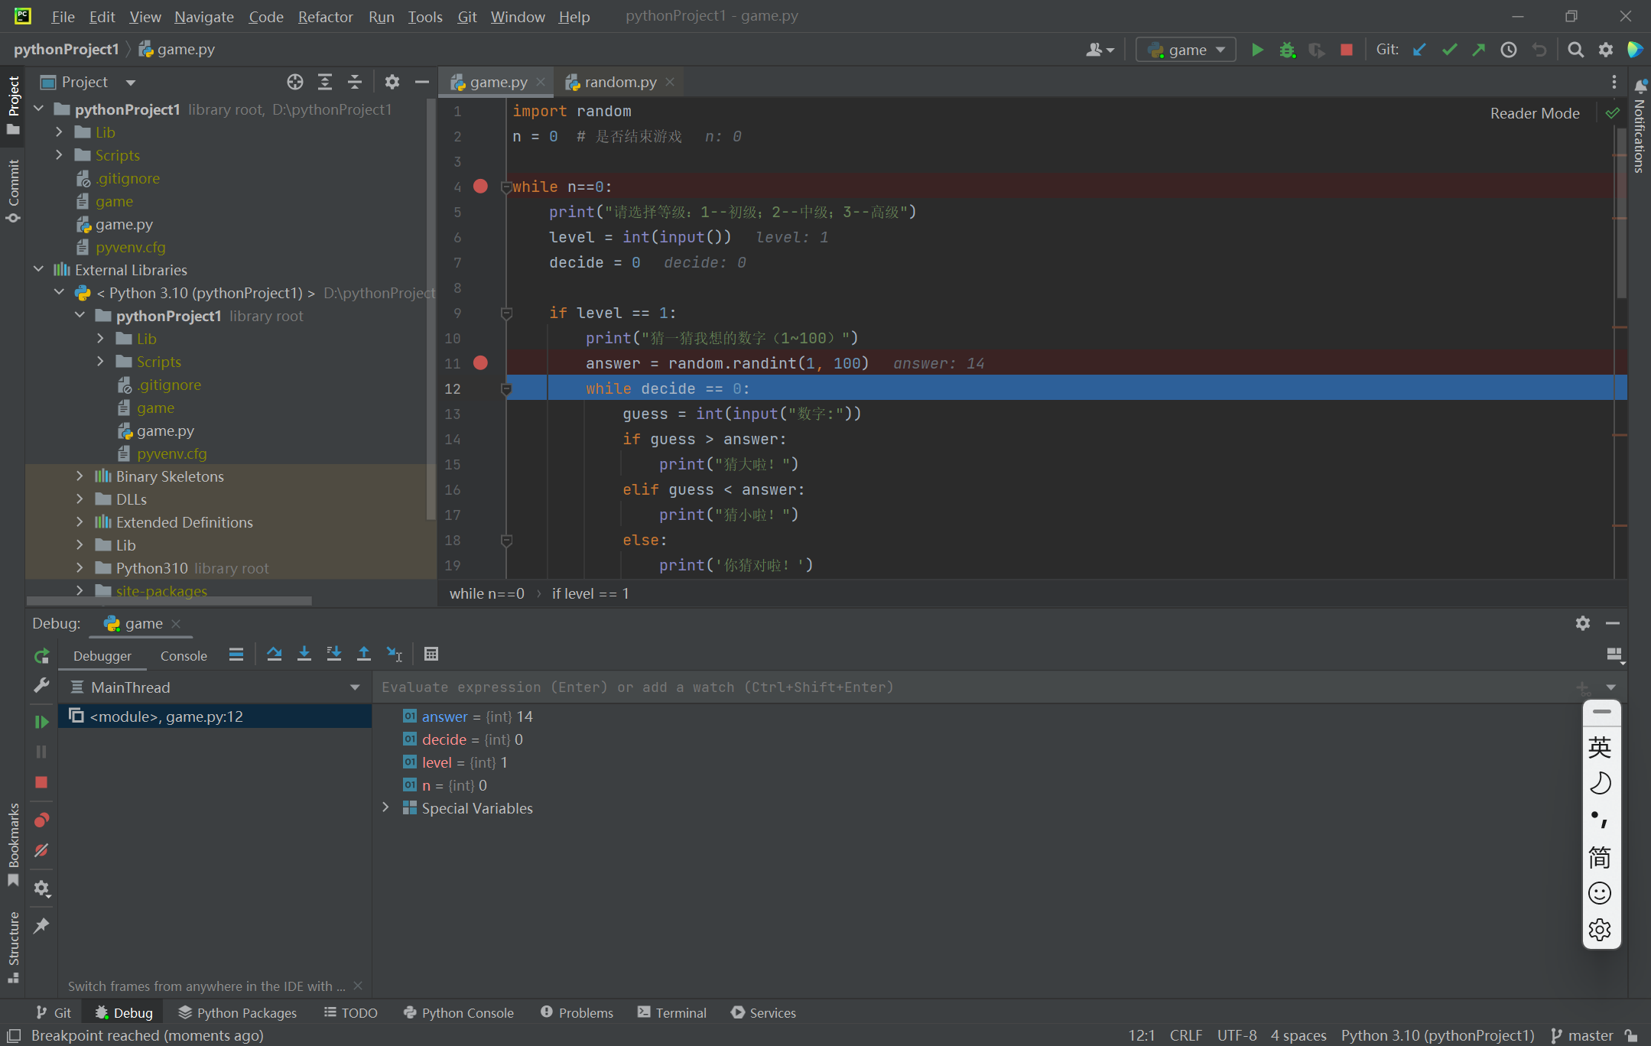The width and height of the screenshot is (1651, 1046).
Task: Open Evaluate Expression calculator icon
Action: click(x=431, y=654)
